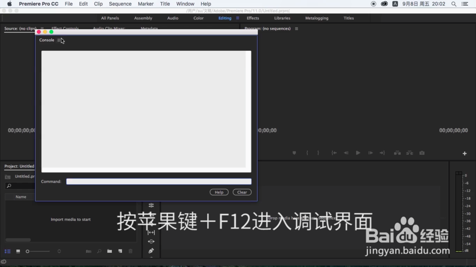Screen dimensions: 476x267
Task: Switch to Libraries workspace
Action: 282,18
